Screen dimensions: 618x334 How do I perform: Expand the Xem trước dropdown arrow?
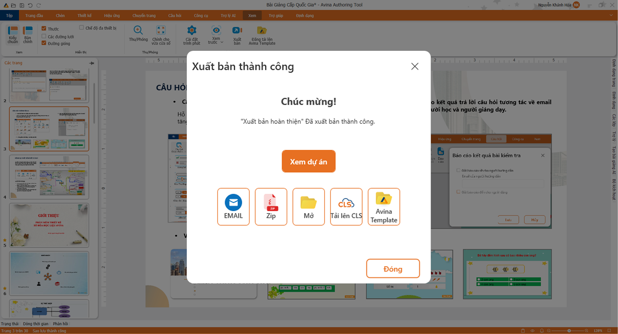(x=222, y=42)
